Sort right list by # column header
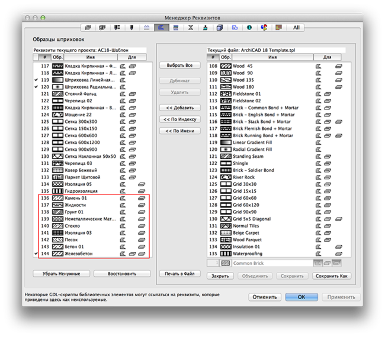The width and height of the screenshot is (385, 337). 213,57
